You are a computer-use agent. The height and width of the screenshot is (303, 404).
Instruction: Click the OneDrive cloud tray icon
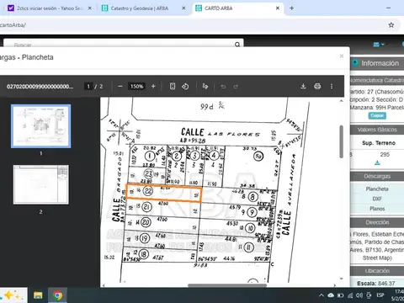coord(331,295)
